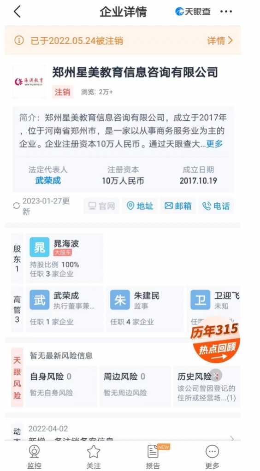Close the 历年315 floating promo
This screenshot has height=471, width=260.
tap(216, 375)
